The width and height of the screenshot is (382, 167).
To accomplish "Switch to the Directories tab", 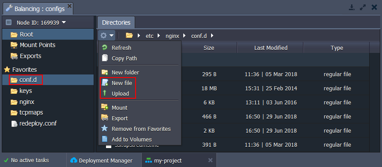I will [116, 22].
